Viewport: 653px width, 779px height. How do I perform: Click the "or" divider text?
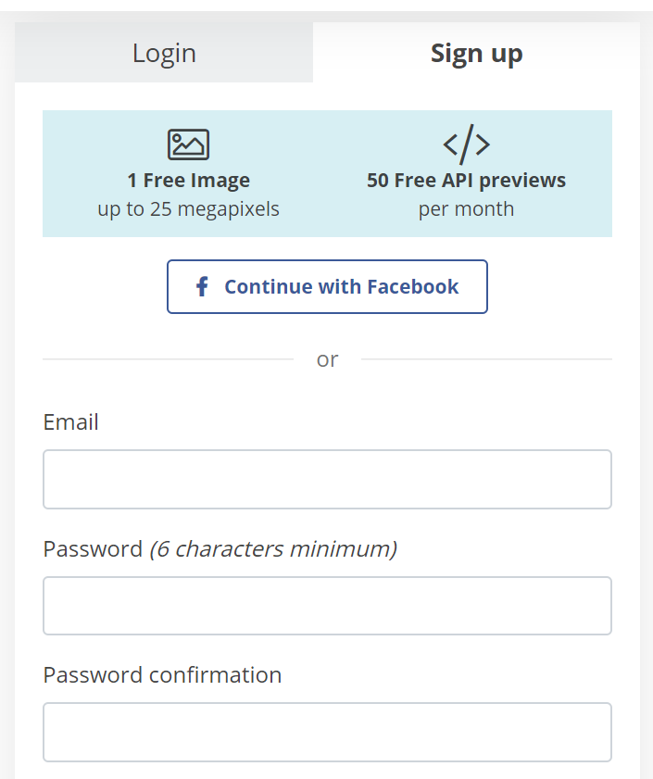coord(327,359)
